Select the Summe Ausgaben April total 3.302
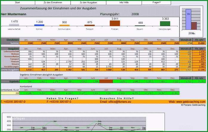Image resolution: width=208 pixels, height=132 pixels. point(66,70)
